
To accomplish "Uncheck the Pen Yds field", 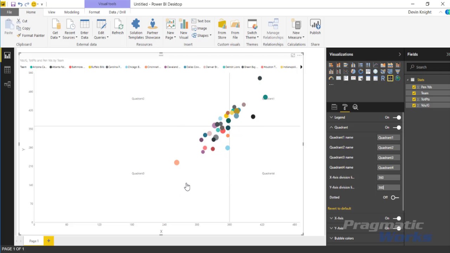I will [x=414, y=87].
